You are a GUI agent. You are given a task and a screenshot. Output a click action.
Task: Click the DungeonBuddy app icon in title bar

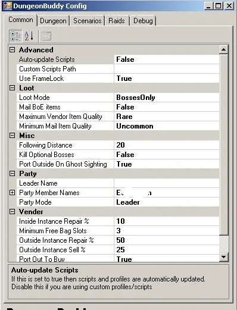click(8, 6)
